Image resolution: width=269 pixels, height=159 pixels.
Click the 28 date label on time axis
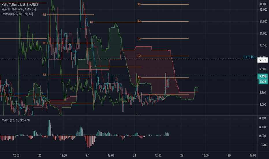134,156
